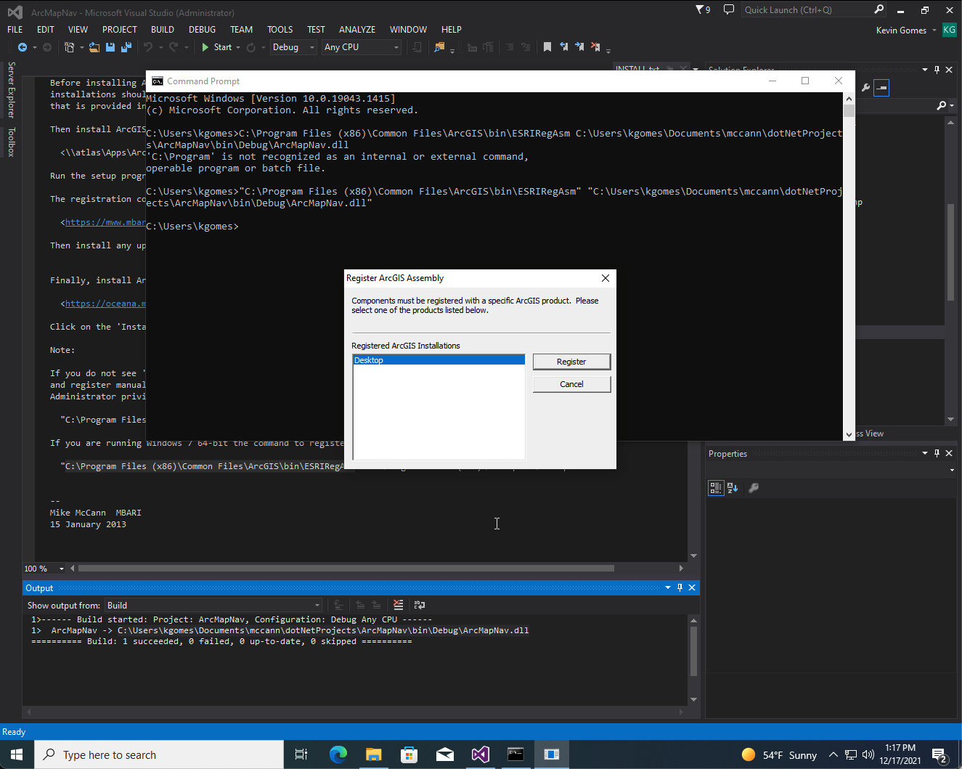The image size is (962, 769).
Task: Toggle auto-hide pin on the Output panel
Action: point(680,587)
